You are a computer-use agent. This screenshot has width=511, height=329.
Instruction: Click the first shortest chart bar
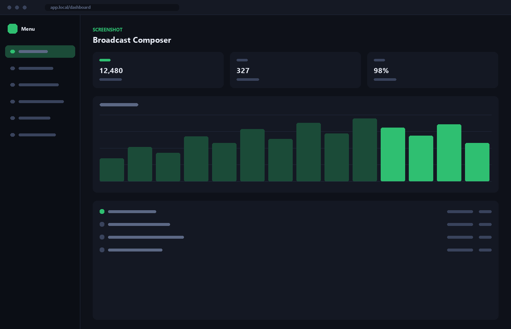pyautogui.click(x=112, y=170)
